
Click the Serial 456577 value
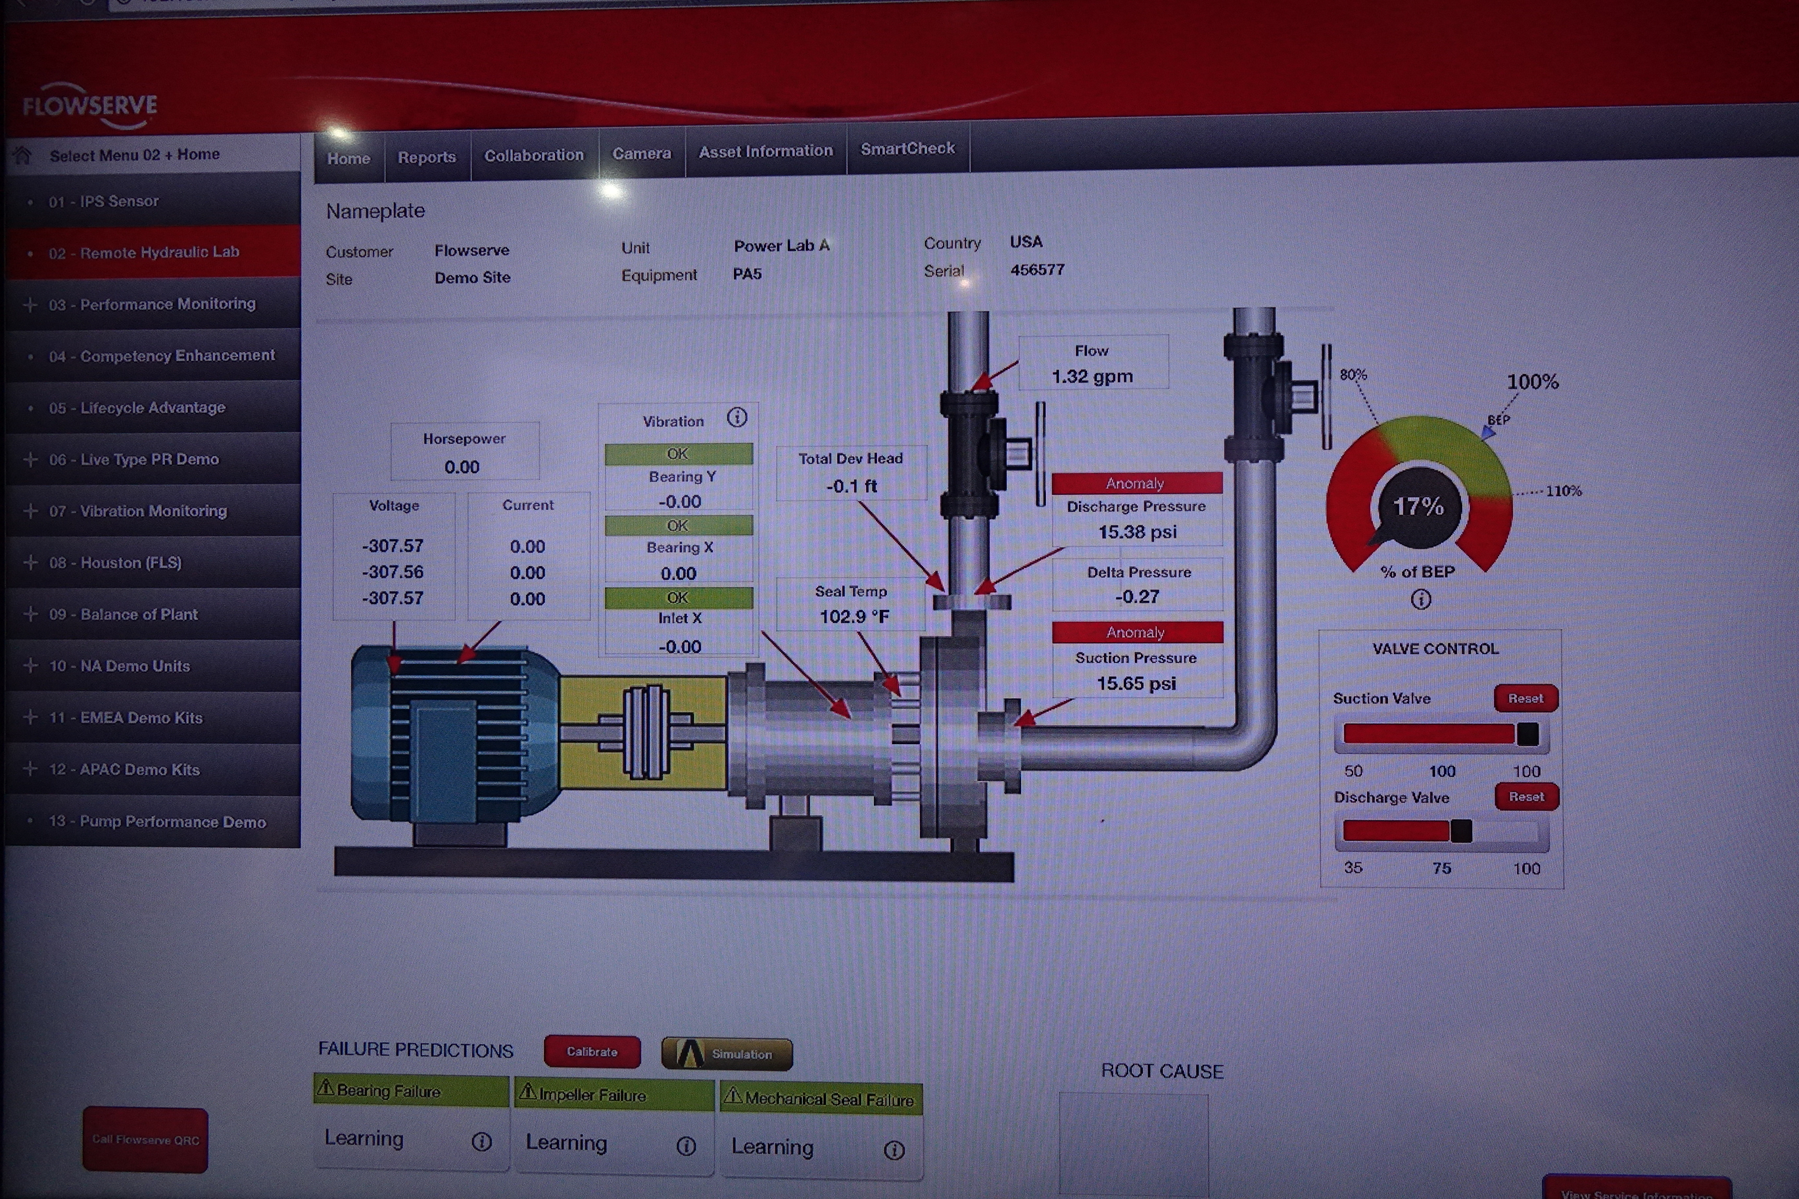1037,270
